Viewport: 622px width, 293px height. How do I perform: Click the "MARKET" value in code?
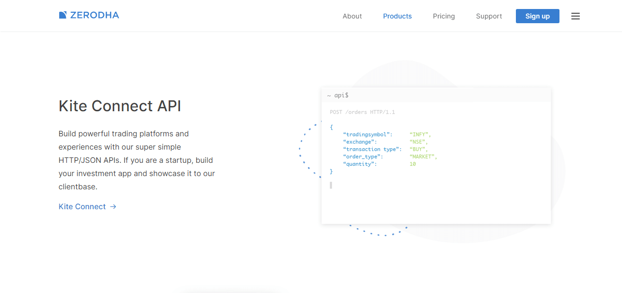424,156
